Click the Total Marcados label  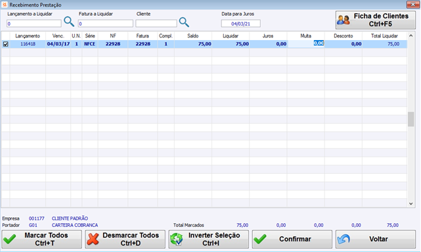pyautogui.click(x=188, y=225)
